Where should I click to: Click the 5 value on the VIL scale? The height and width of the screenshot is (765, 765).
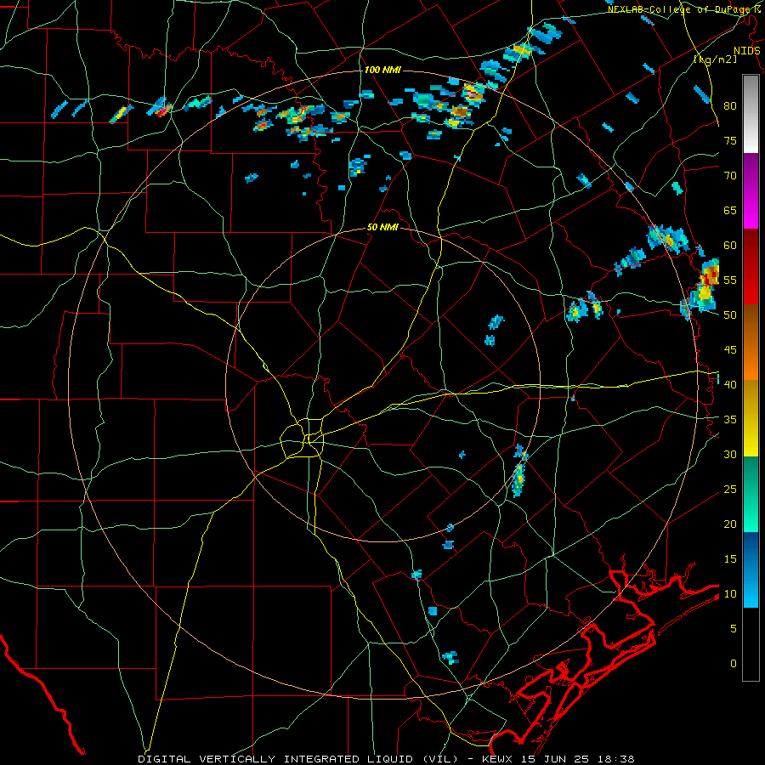[x=734, y=629]
